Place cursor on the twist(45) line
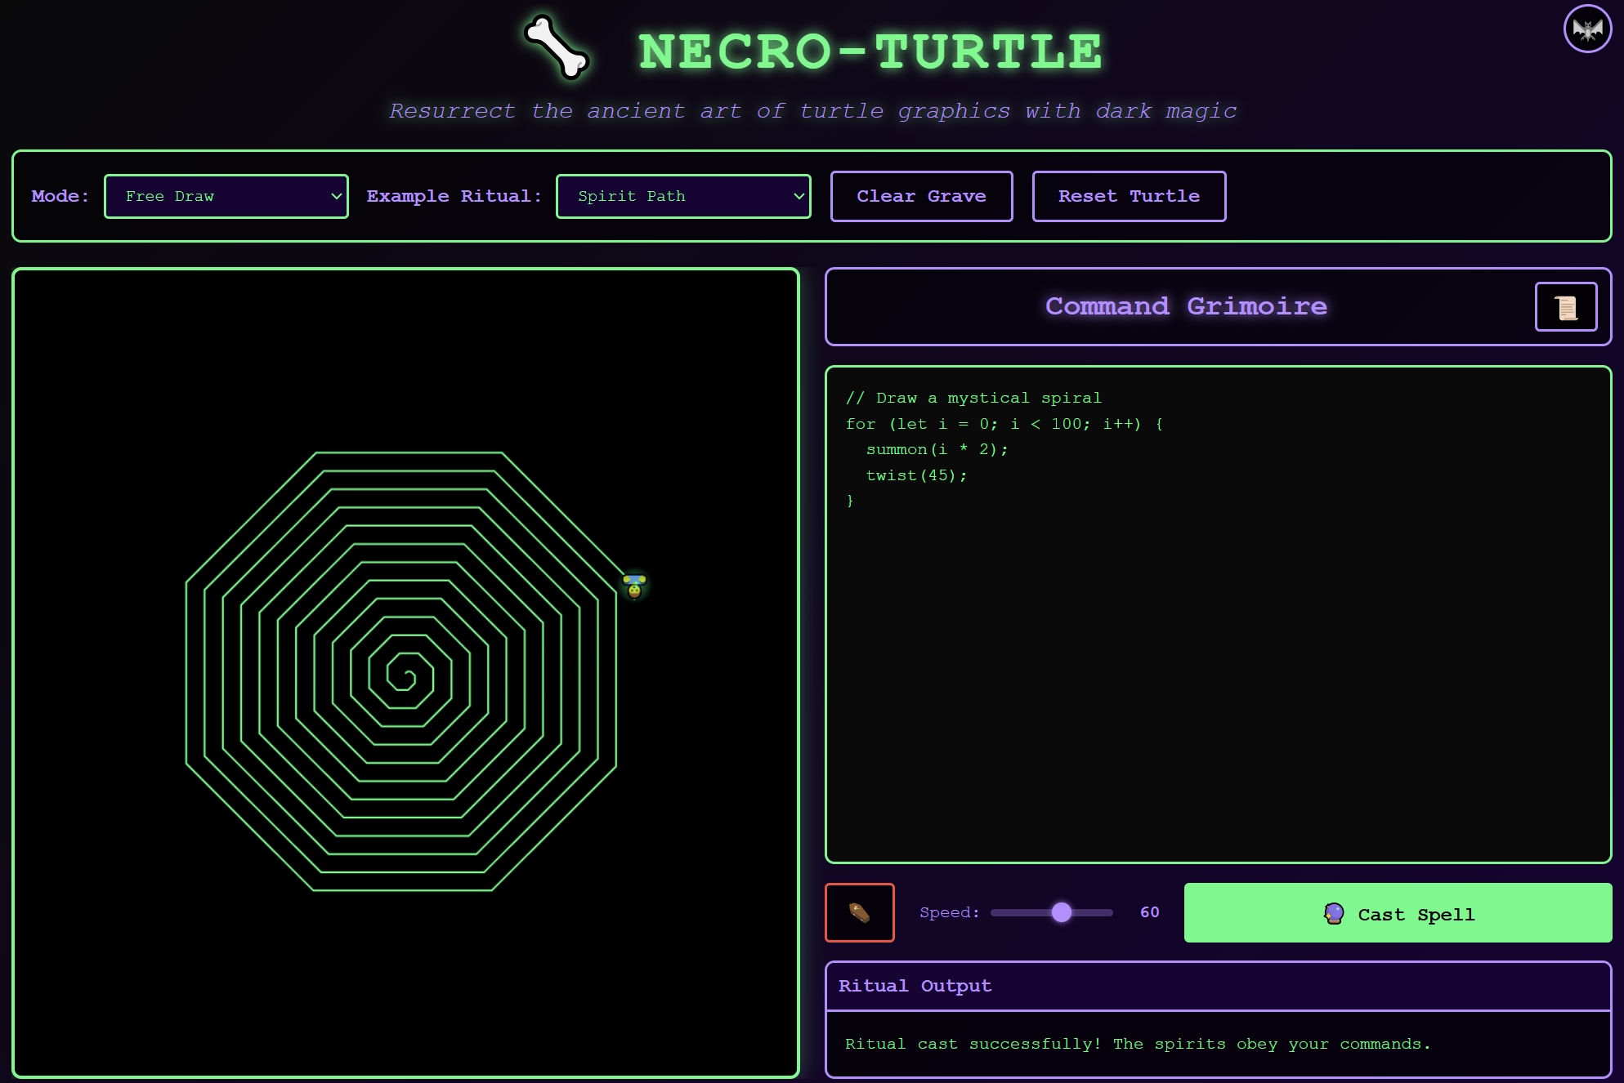The width and height of the screenshot is (1624, 1083). 916,475
